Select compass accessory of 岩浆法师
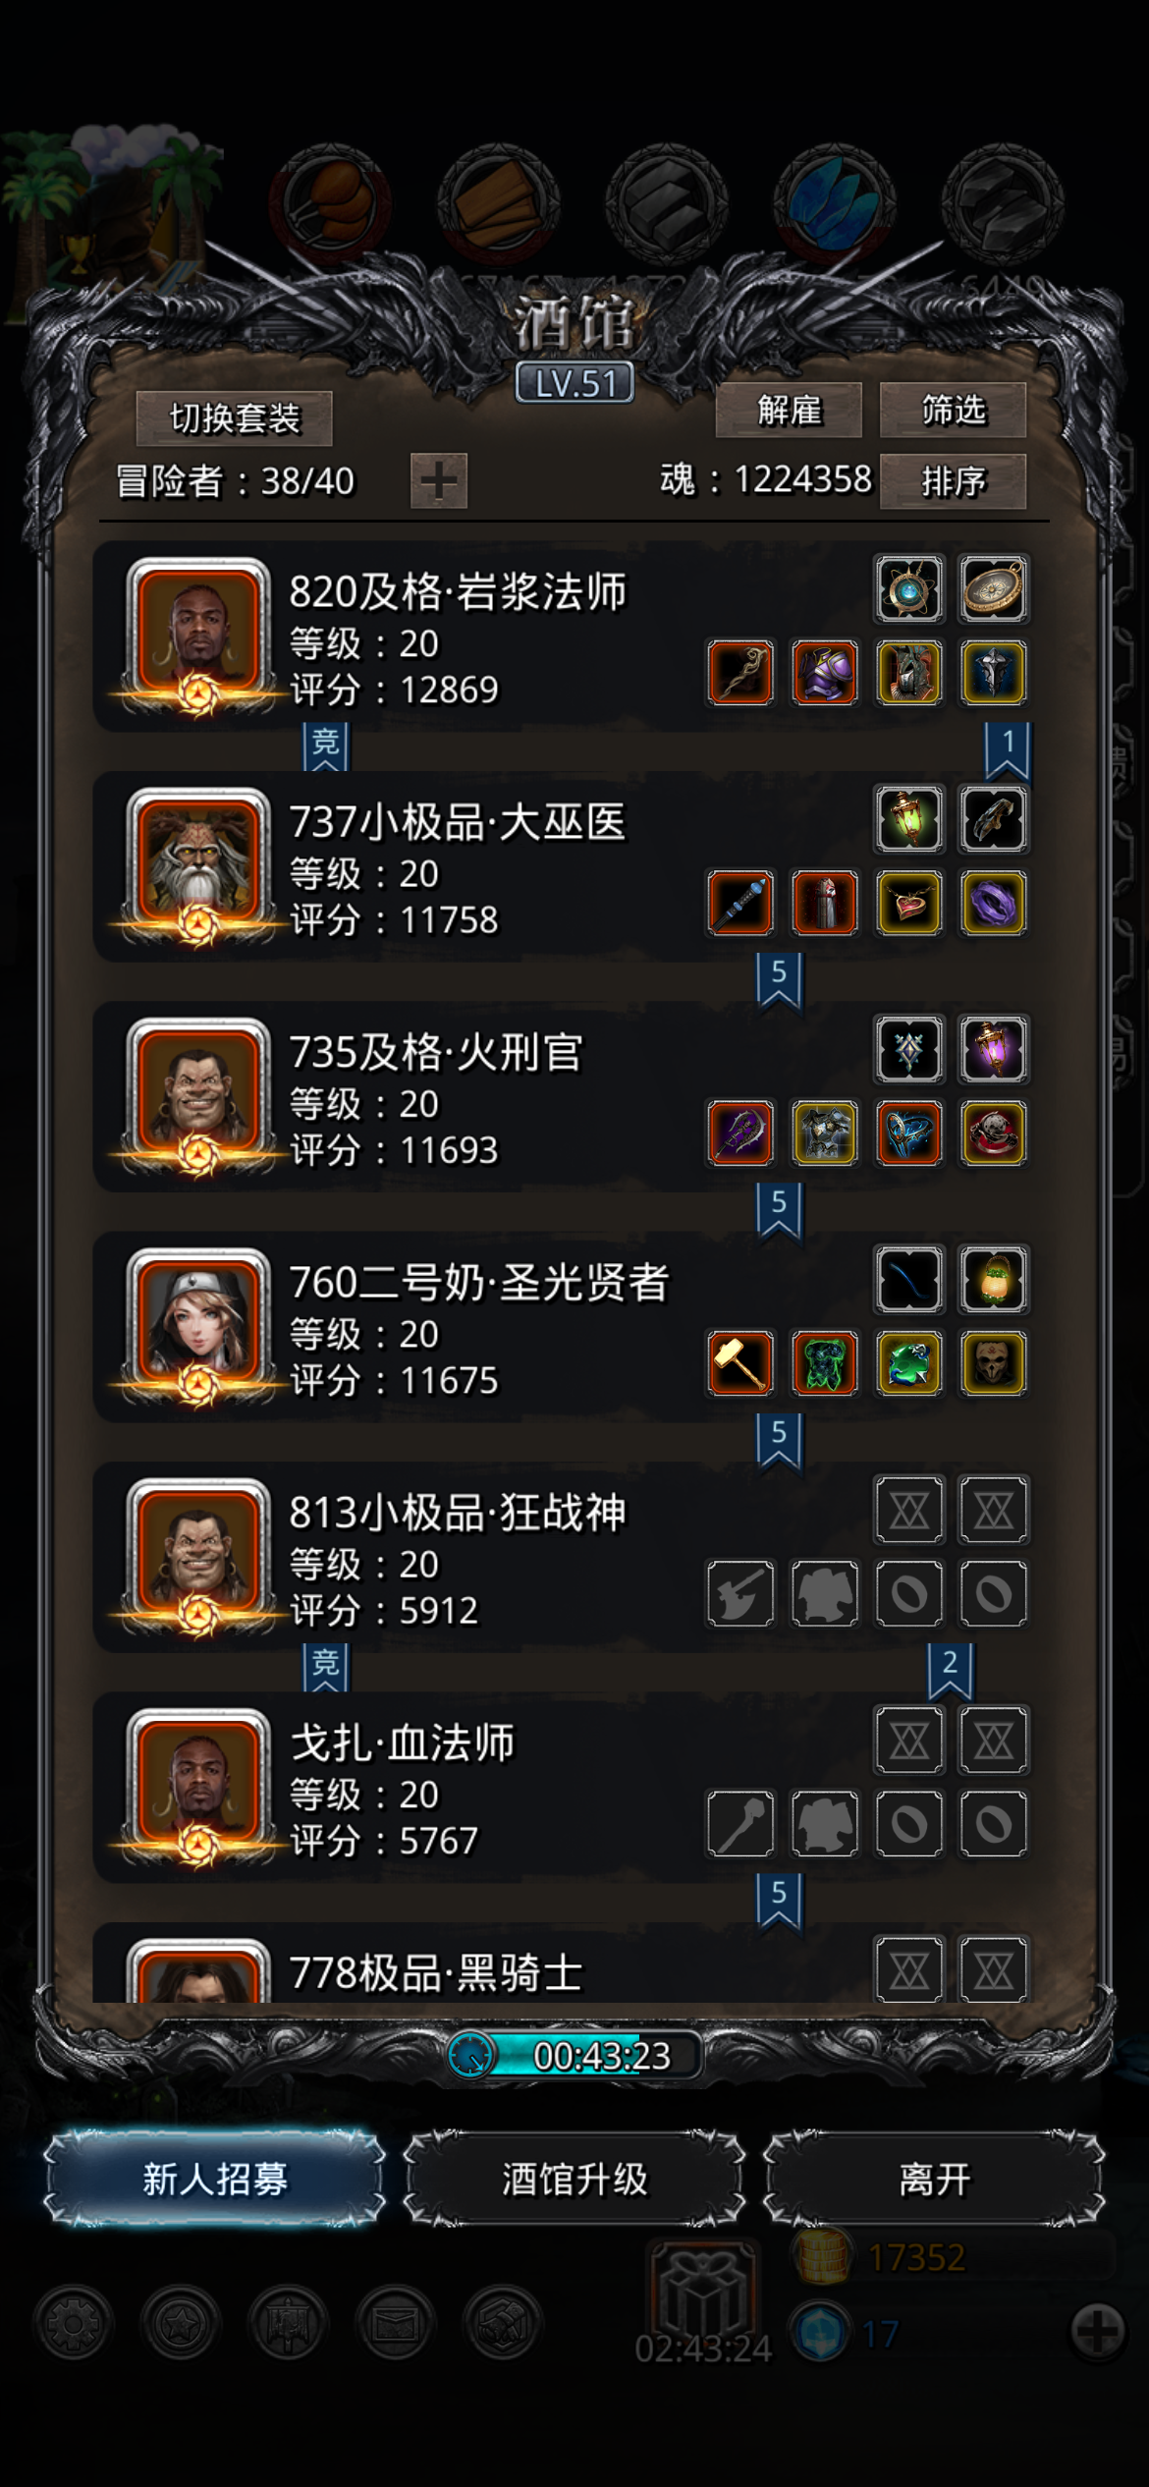This screenshot has width=1149, height=2487. coord(994,589)
